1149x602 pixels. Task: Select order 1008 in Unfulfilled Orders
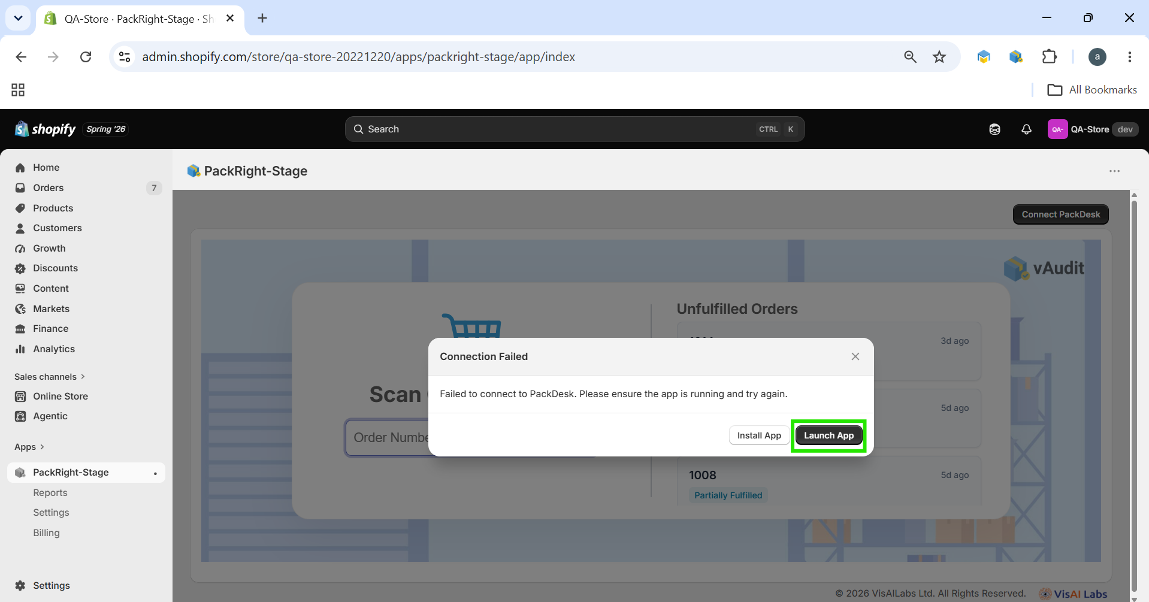(x=829, y=481)
